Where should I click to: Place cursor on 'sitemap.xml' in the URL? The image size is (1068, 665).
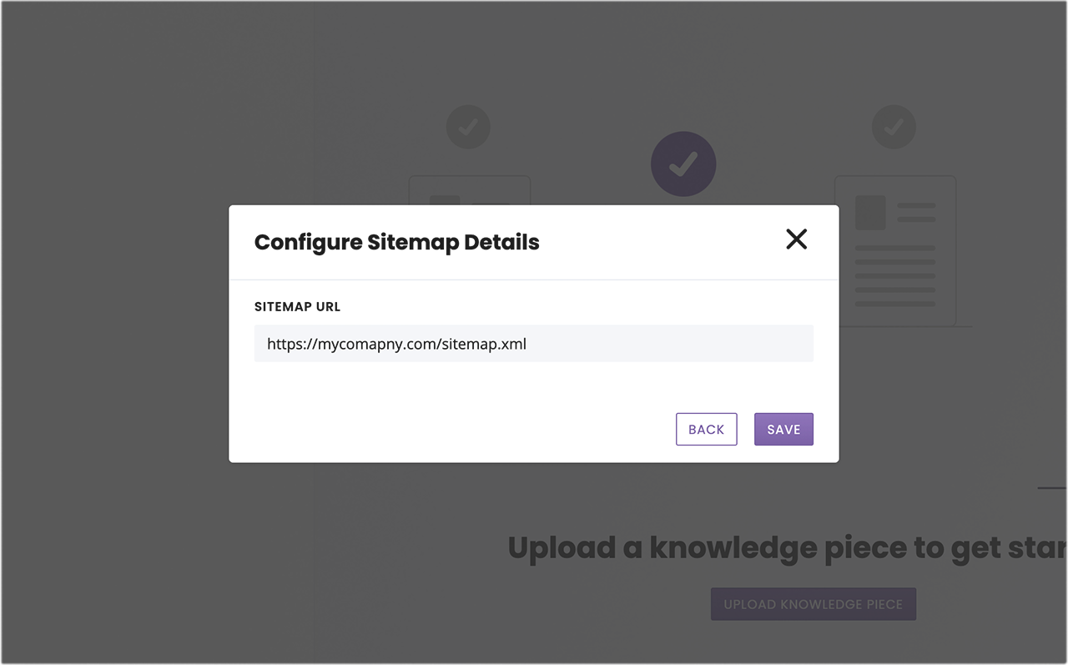click(485, 344)
